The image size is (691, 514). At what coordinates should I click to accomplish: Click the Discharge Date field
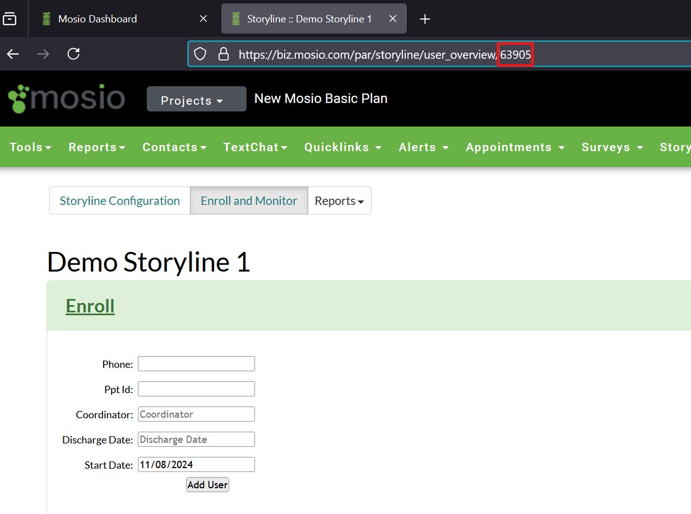(x=196, y=440)
